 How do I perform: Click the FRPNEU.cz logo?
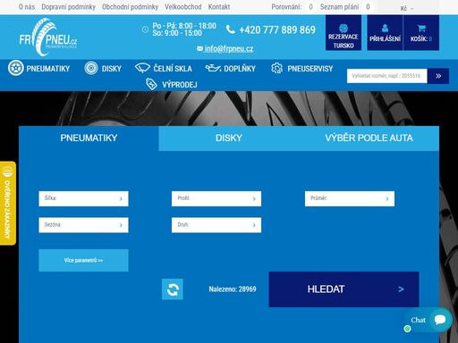(x=48, y=38)
